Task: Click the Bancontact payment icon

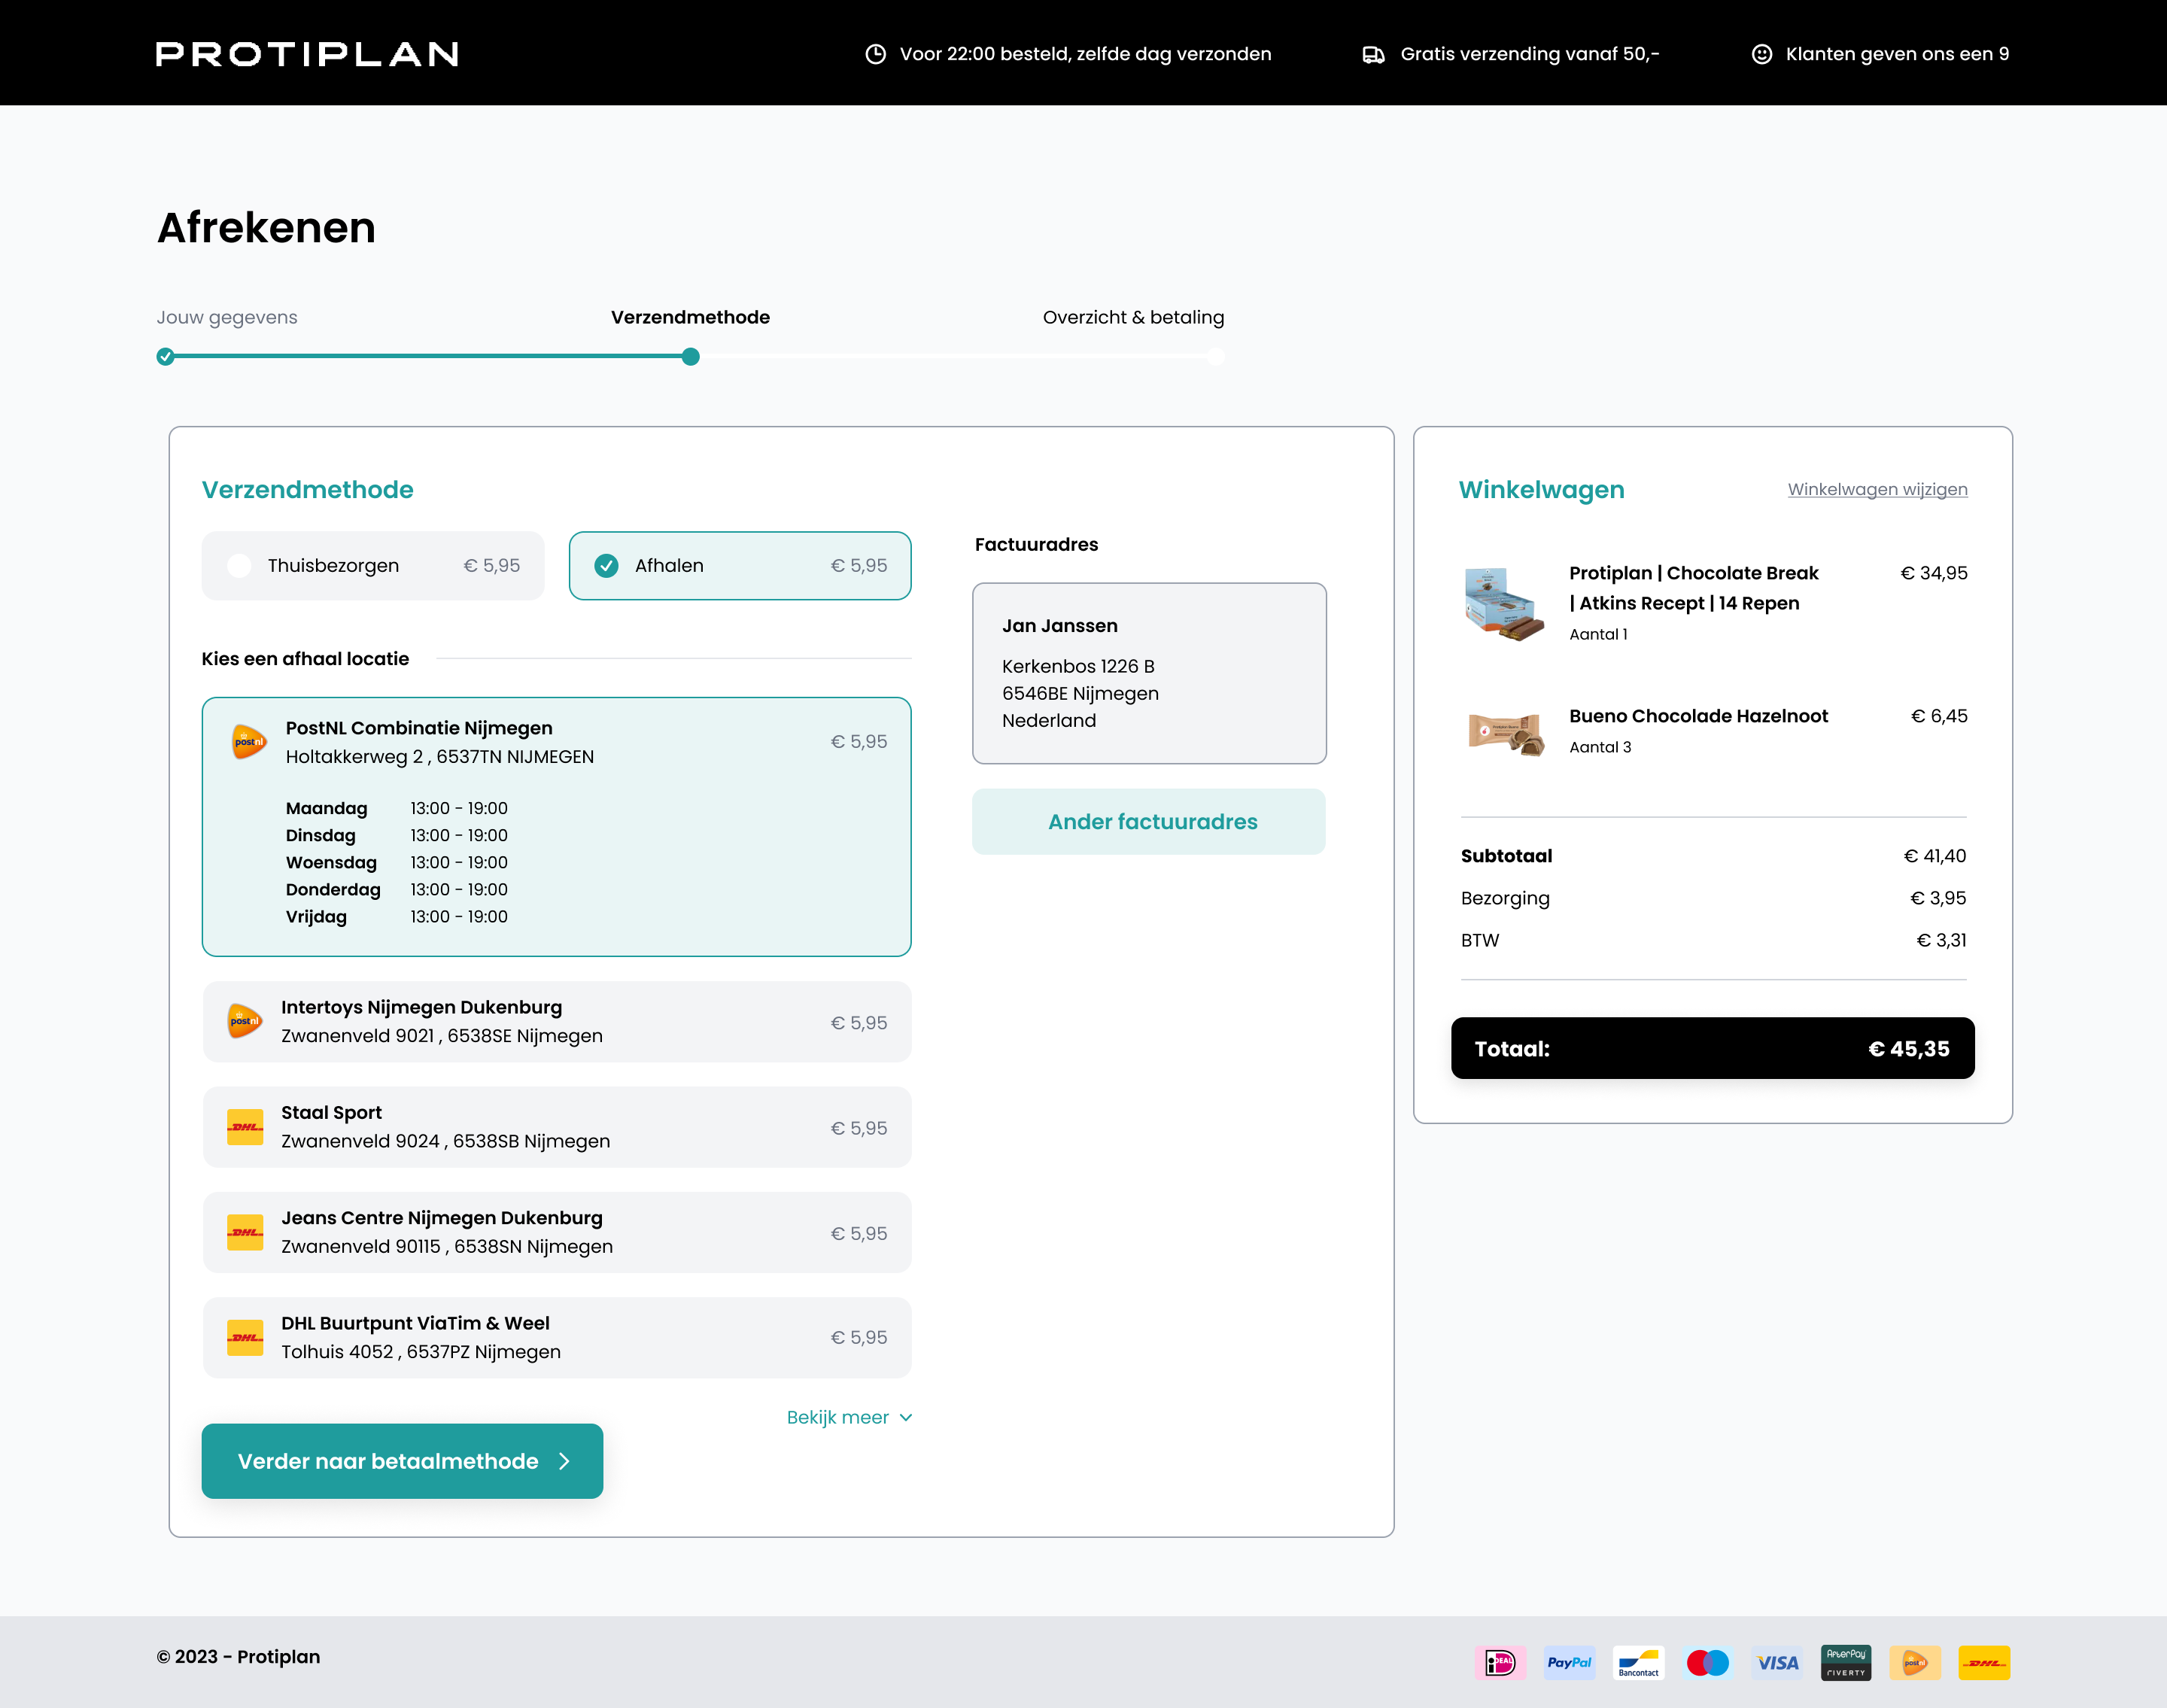Action: (1638, 1662)
